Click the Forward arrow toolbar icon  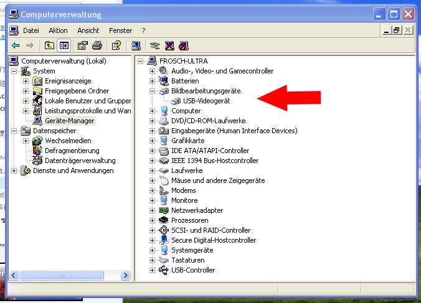30,45
